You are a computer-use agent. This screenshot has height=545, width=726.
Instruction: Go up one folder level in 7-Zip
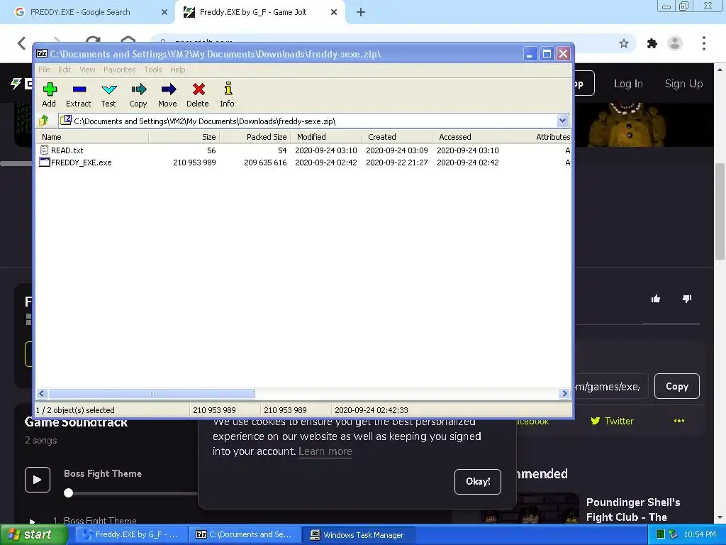point(44,121)
